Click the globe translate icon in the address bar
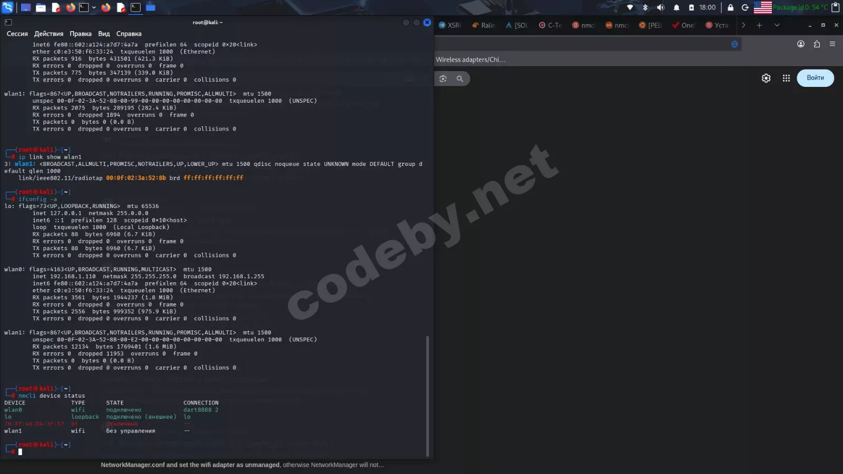Screen dimensions: 843x474 click(x=734, y=44)
